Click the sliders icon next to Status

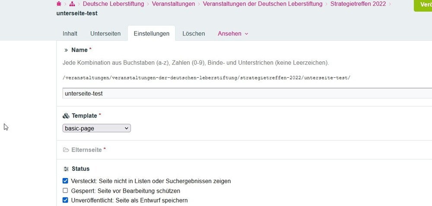pos(66,169)
